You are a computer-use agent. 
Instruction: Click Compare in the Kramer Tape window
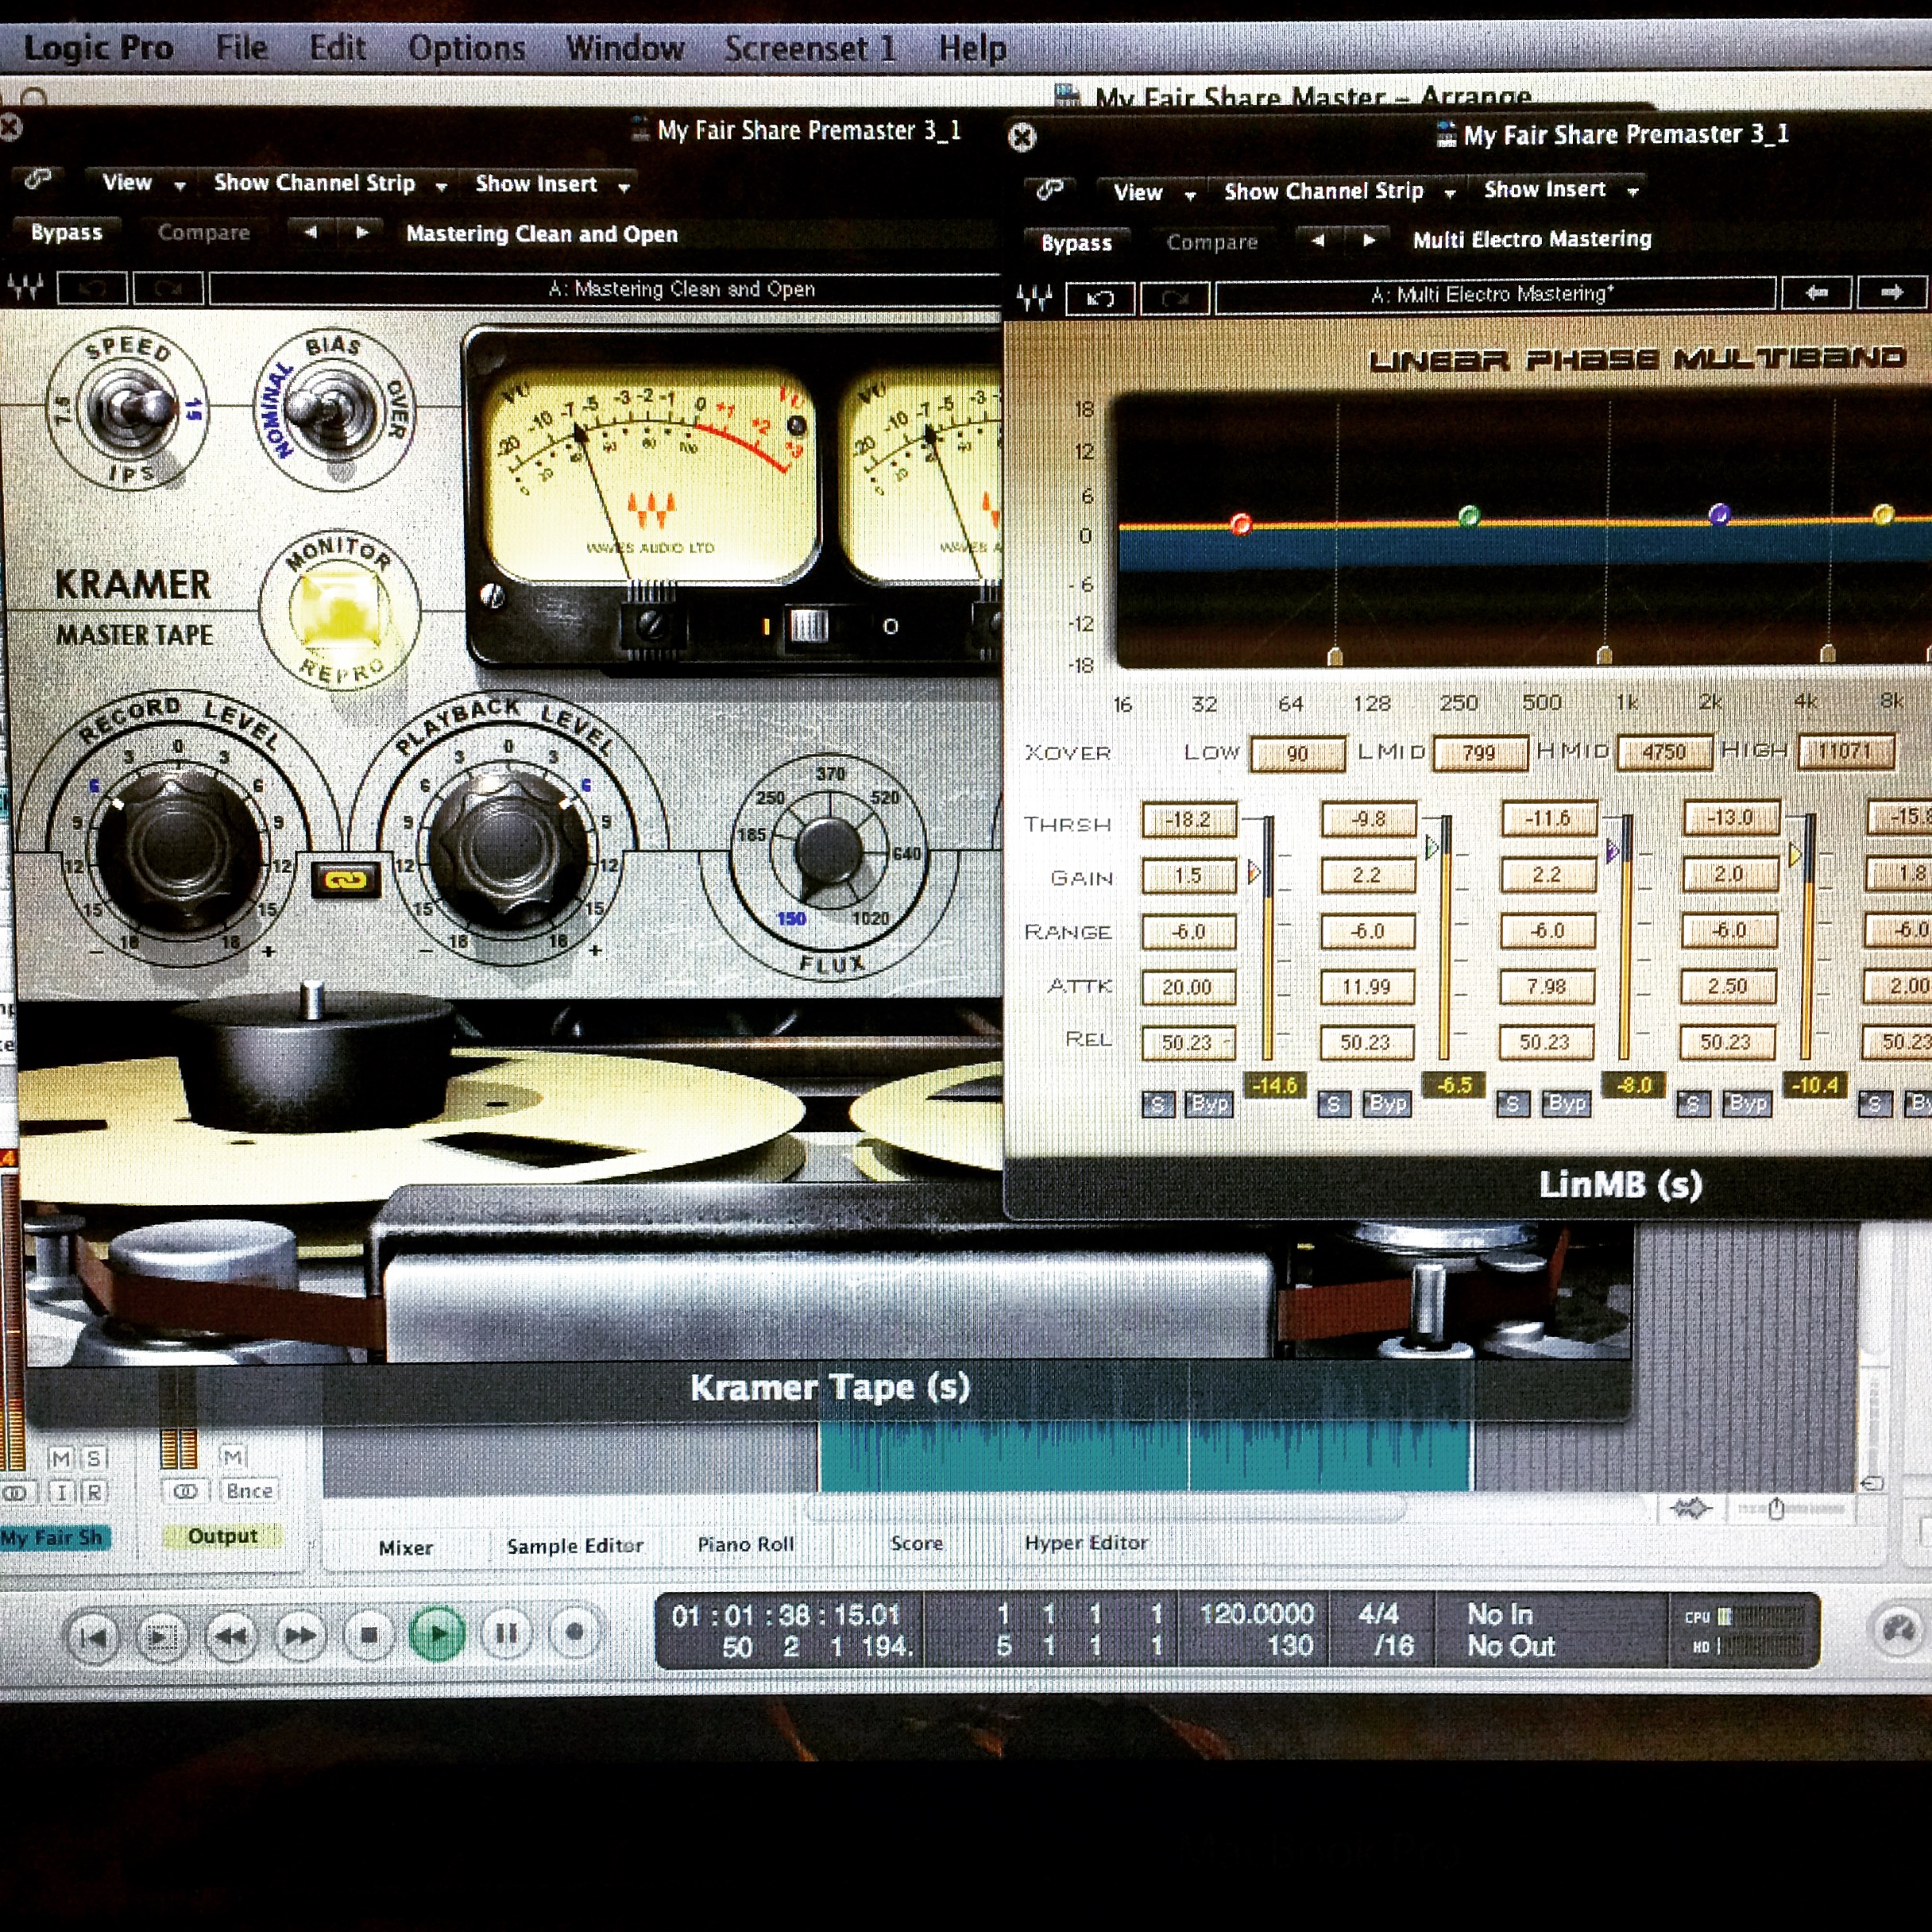click(203, 232)
